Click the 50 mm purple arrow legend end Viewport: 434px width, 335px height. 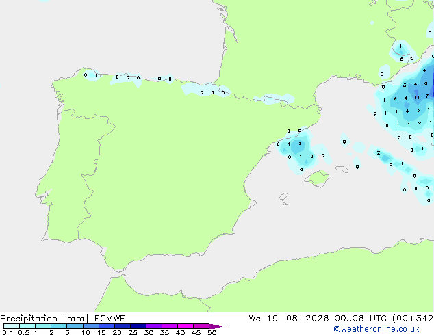tap(217, 326)
